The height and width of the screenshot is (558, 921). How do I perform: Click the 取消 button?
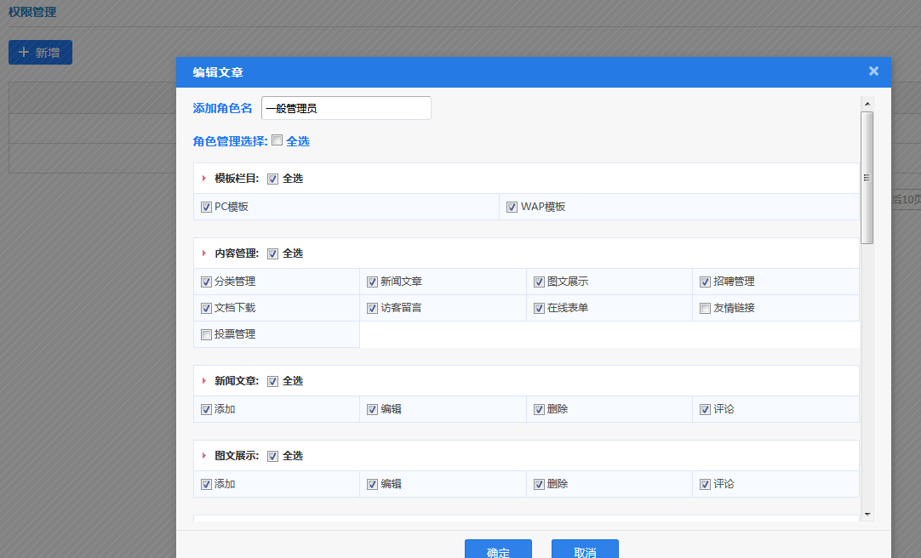click(x=585, y=549)
